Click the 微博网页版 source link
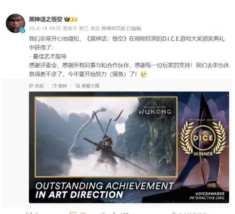Viewport: 235px width, 214px height. pos(113,28)
